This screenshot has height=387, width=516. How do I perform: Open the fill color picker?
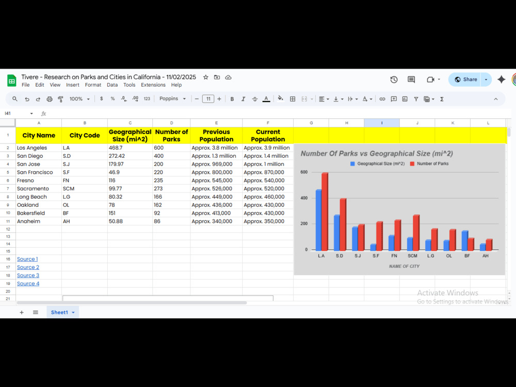280,99
